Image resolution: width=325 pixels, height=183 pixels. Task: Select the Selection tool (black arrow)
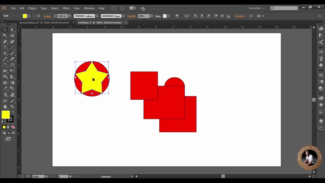click(x=5, y=30)
